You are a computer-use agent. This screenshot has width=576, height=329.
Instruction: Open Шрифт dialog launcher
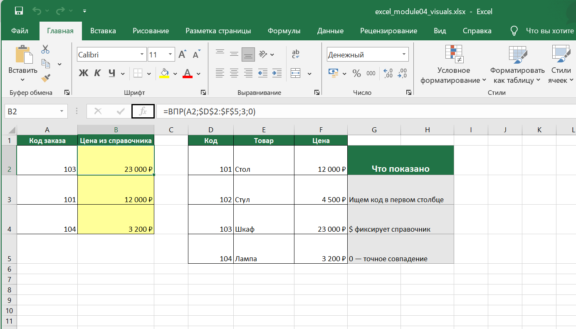tap(203, 92)
